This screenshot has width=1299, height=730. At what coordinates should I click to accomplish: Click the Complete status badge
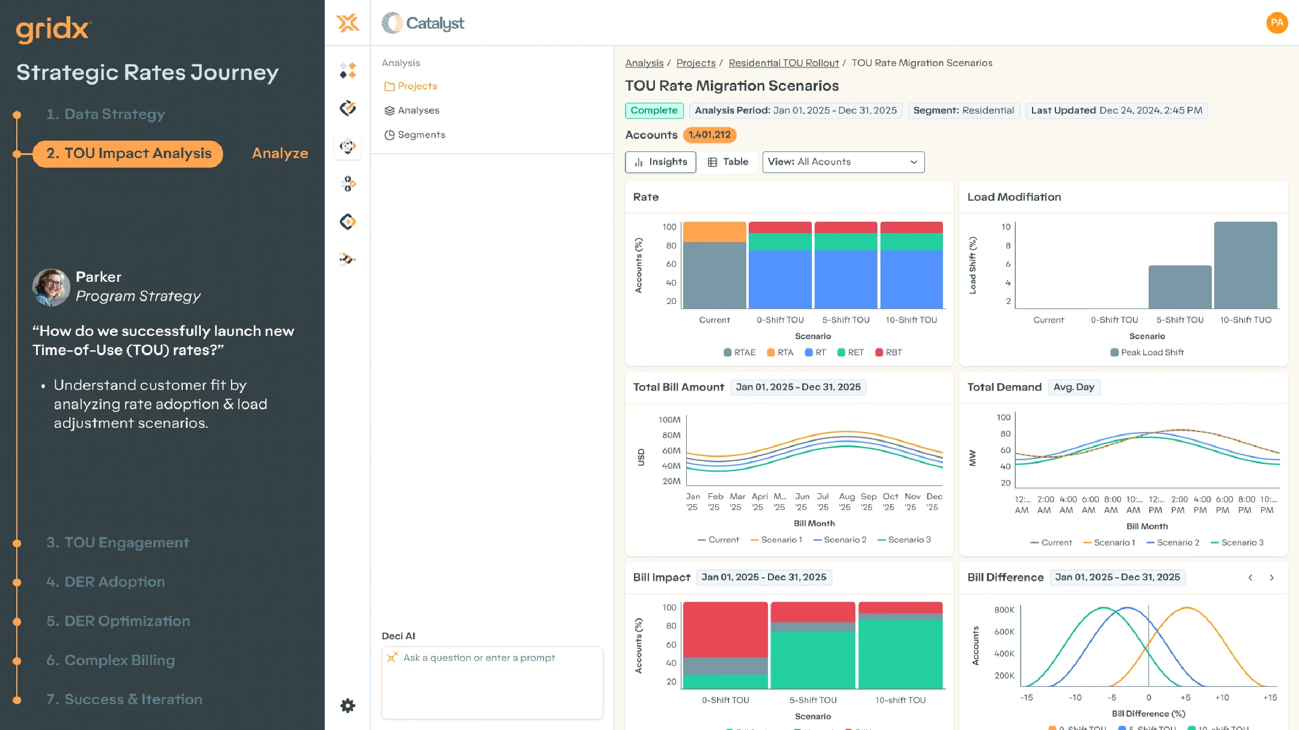tap(654, 111)
